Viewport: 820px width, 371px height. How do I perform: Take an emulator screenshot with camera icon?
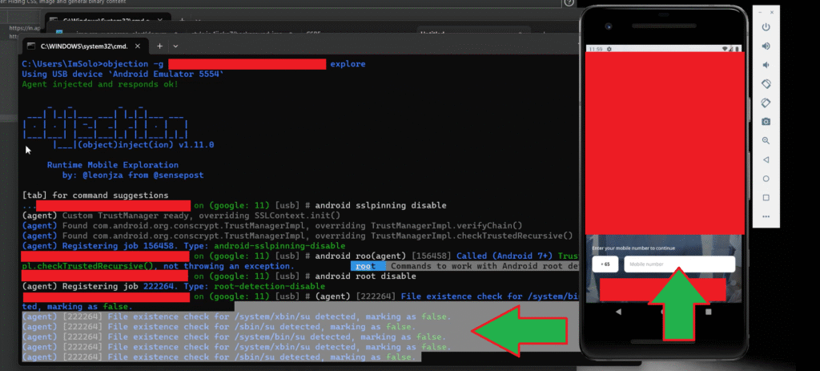click(766, 121)
